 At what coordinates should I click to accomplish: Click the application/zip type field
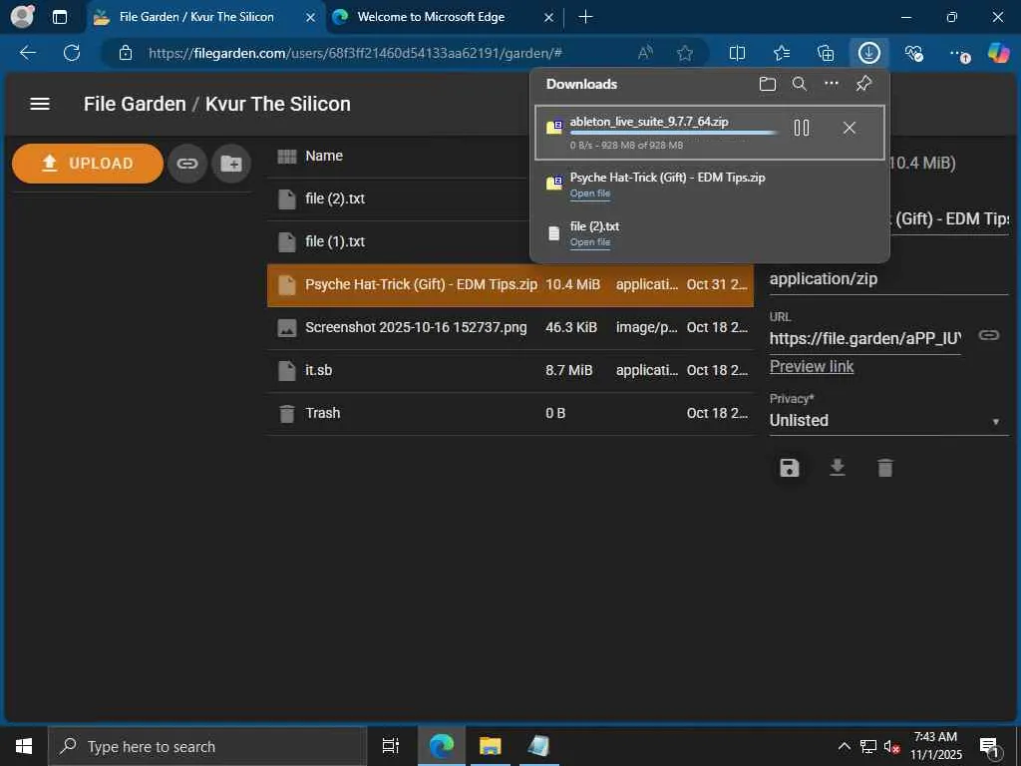pos(888,279)
